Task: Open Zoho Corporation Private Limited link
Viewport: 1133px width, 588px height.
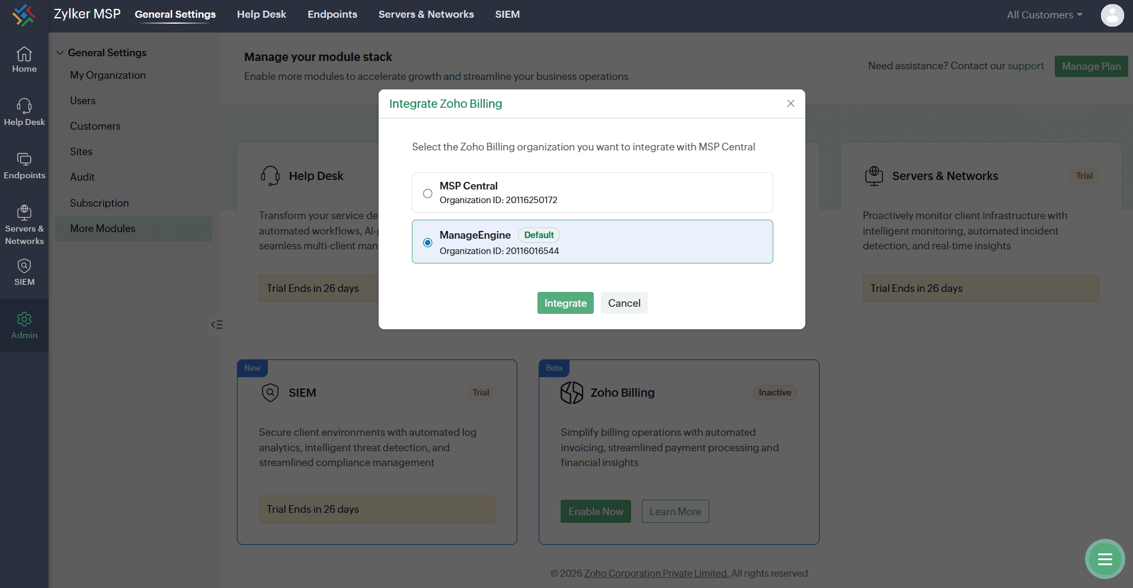Action: point(657,573)
